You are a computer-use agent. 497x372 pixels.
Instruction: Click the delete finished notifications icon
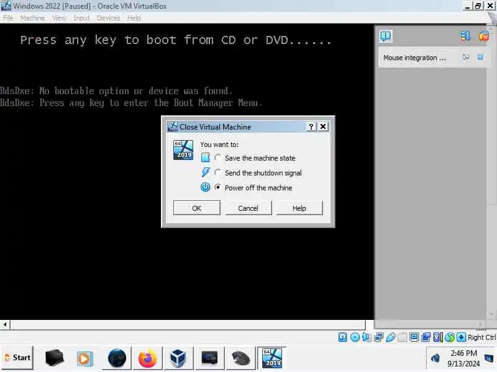click(x=483, y=36)
